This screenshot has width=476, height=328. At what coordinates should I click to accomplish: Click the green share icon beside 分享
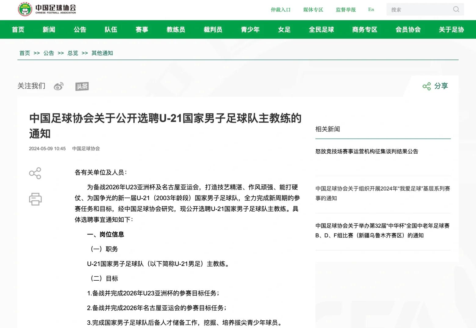point(427,86)
